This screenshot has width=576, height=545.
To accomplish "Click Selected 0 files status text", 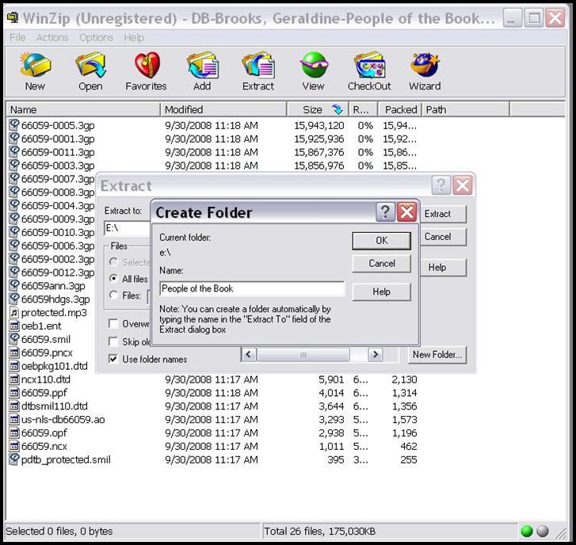I will (59, 531).
